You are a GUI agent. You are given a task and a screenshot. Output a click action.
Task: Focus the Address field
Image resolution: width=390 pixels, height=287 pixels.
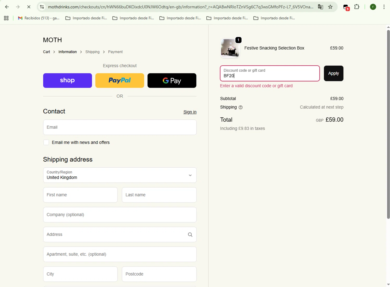click(x=120, y=235)
